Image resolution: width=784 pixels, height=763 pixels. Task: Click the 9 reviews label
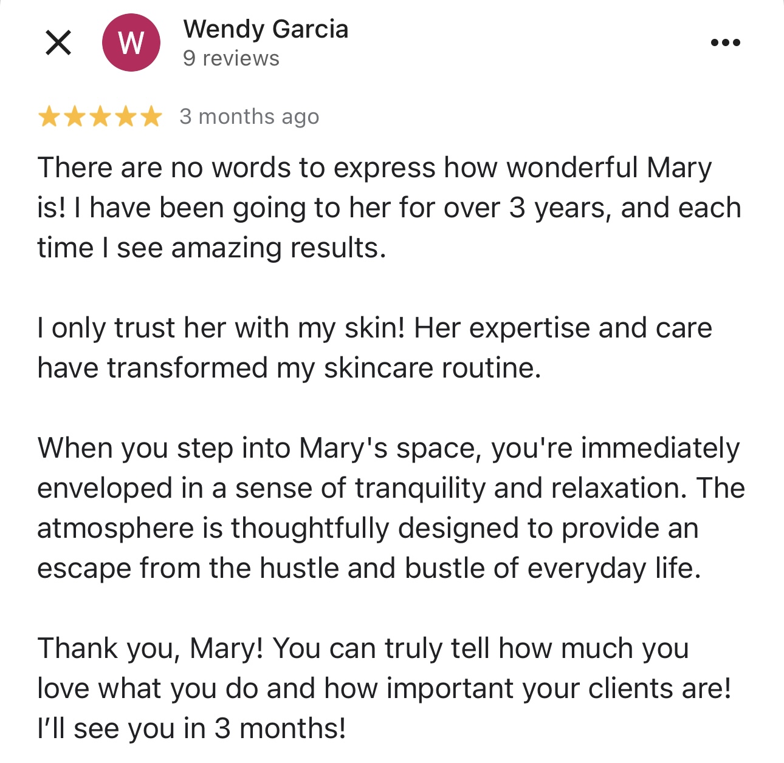pos(231,58)
